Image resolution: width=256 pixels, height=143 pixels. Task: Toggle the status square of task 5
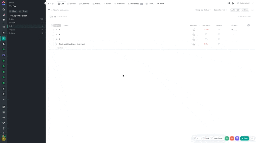[x=57, y=39]
